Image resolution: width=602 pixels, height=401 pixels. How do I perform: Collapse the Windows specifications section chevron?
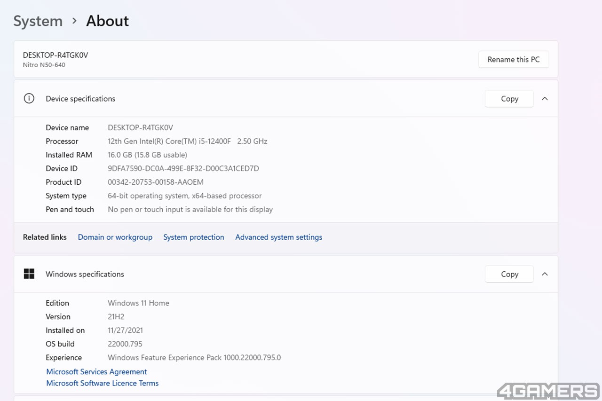point(545,274)
